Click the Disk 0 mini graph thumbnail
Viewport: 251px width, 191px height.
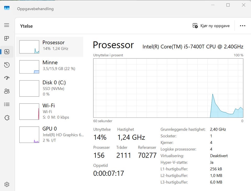tap(29, 88)
